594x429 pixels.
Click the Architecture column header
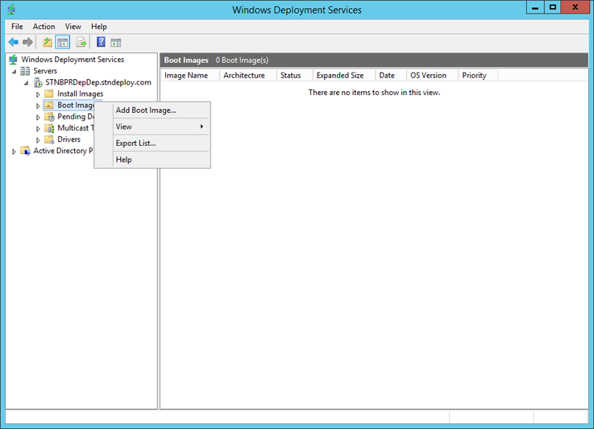click(244, 76)
